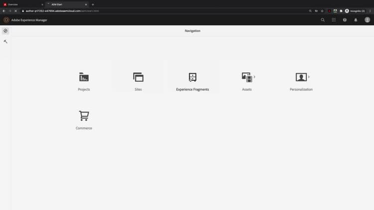
Task: Go forward with browser forward arrow
Action: (x=10, y=11)
